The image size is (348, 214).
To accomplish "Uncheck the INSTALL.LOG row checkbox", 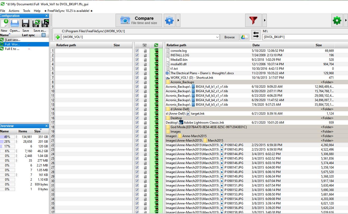I will point(137,55).
